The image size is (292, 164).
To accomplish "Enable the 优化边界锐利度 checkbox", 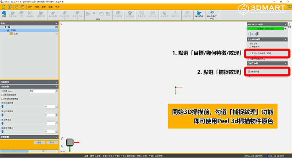I will pyautogui.click(x=3, y=98).
